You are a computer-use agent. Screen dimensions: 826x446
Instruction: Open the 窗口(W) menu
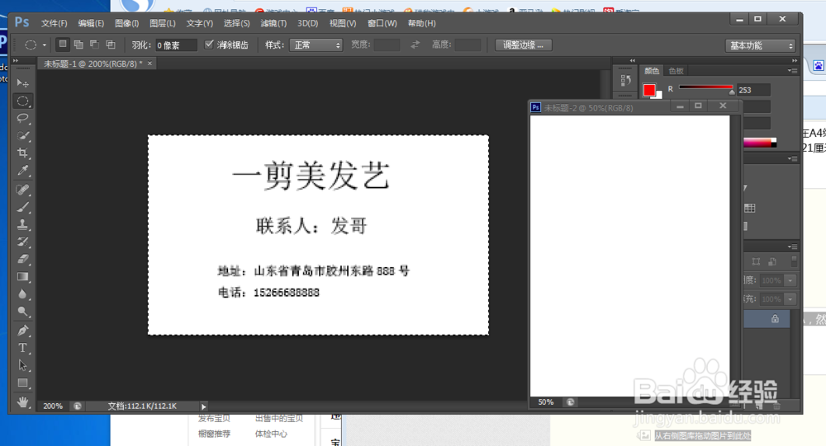coord(382,23)
